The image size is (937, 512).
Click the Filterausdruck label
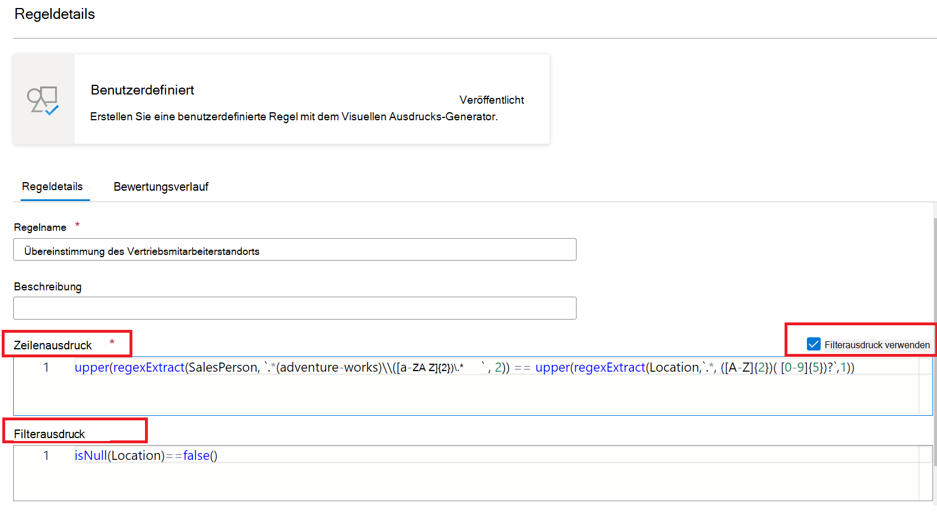[49, 434]
